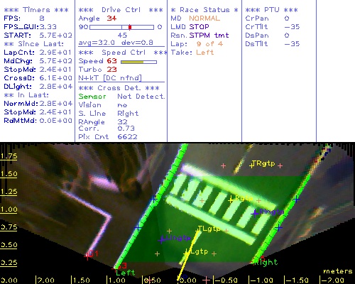Click the green Left lane label
Screen dimensions: 355x284
126,273
